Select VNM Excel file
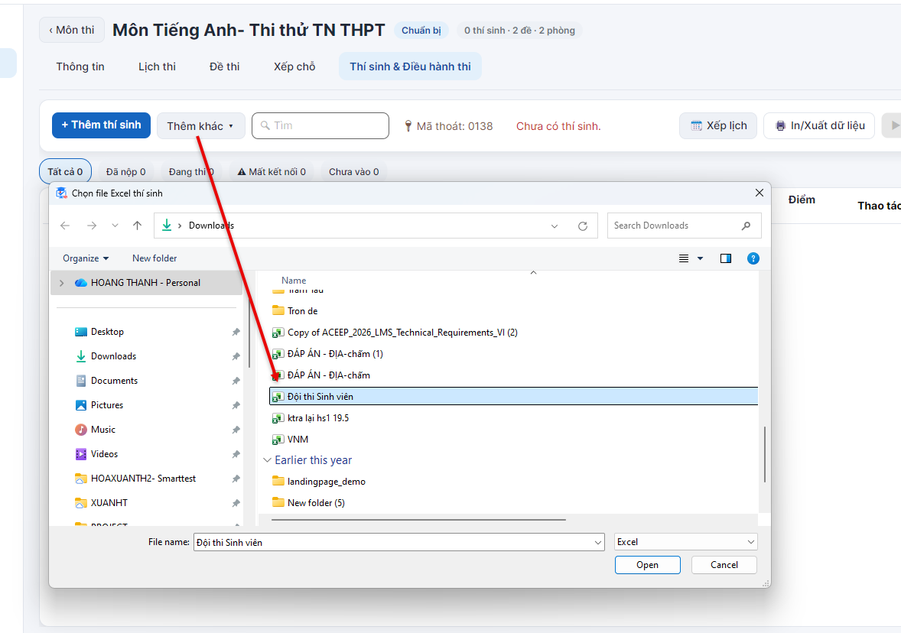 (x=298, y=440)
